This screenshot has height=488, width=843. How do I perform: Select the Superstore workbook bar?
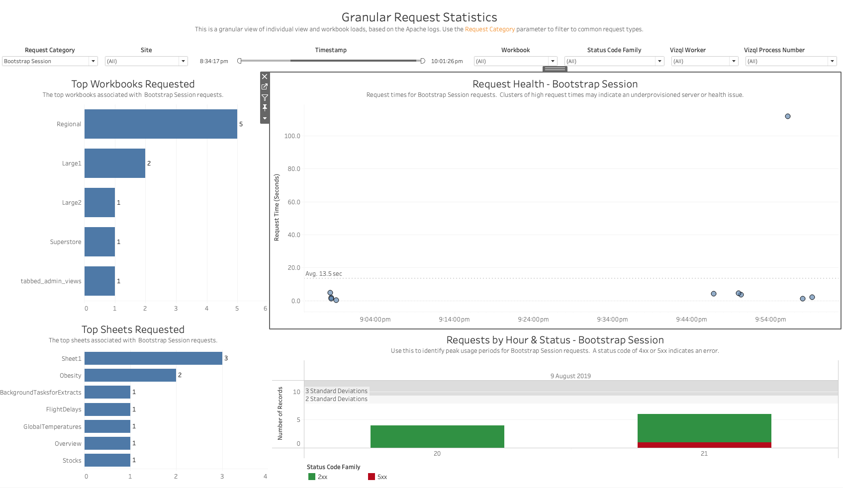point(99,242)
